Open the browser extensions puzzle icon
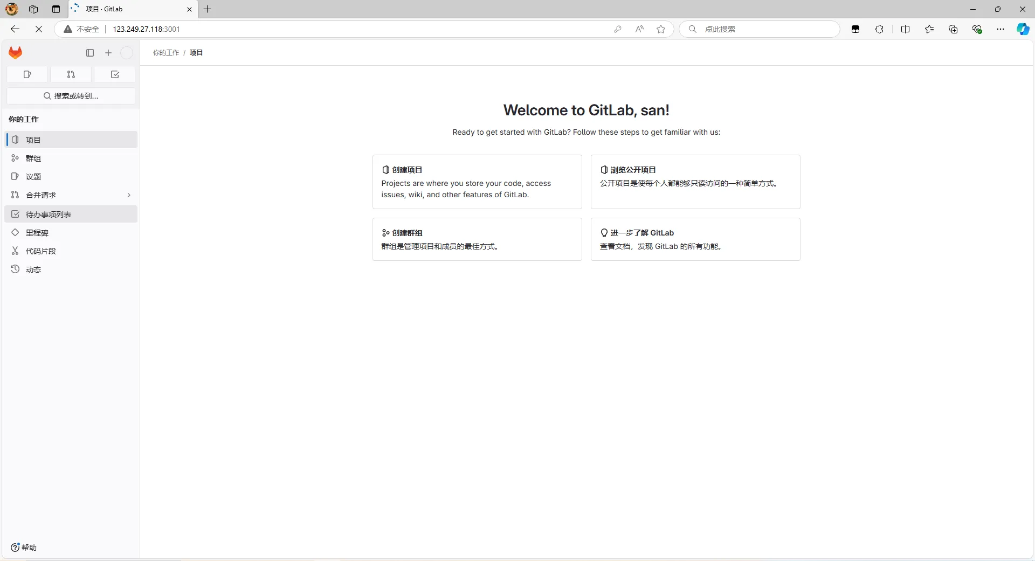The image size is (1035, 561). (880, 29)
